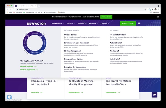166x108 pixels.
Task: Open the TCM Basecamp bookmark
Action: 28,12
